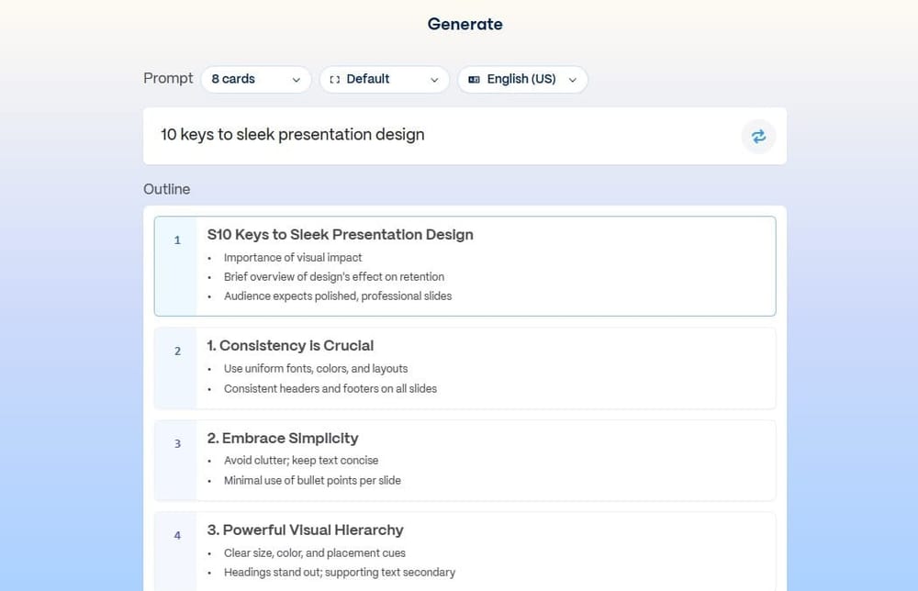Click the Generate heading at top

(465, 24)
